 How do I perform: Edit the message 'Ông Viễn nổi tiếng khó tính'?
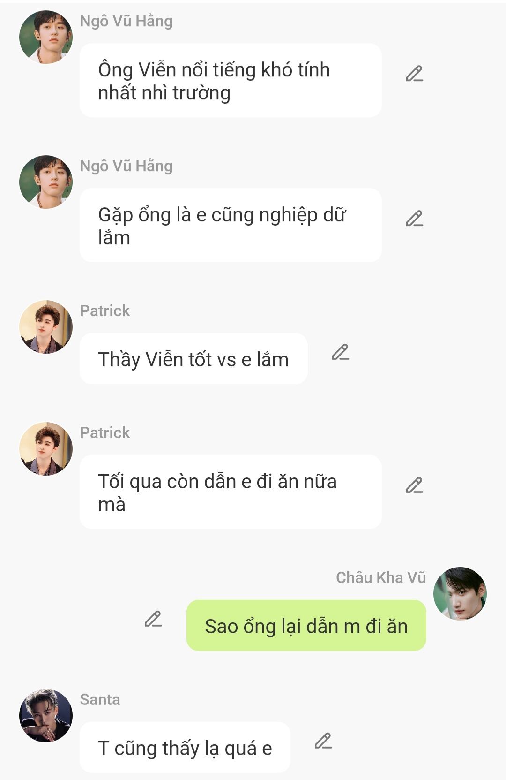click(415, 74)
